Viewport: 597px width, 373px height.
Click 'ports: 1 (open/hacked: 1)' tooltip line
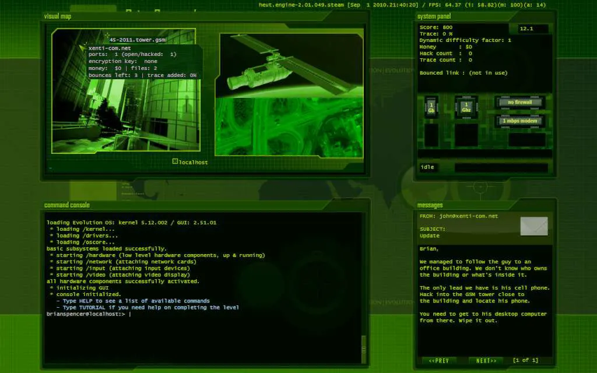[132, 54]
